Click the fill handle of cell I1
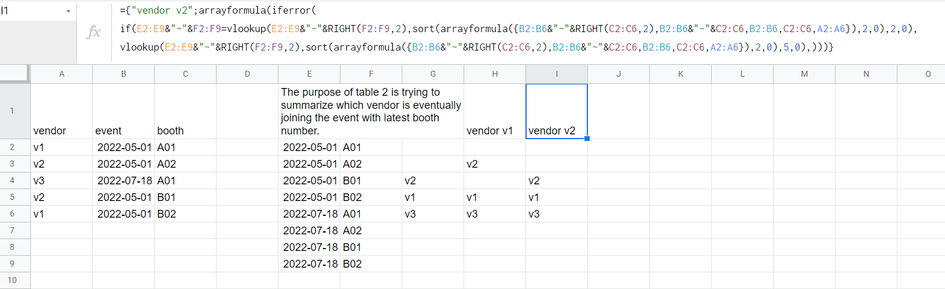 (587, 139)
